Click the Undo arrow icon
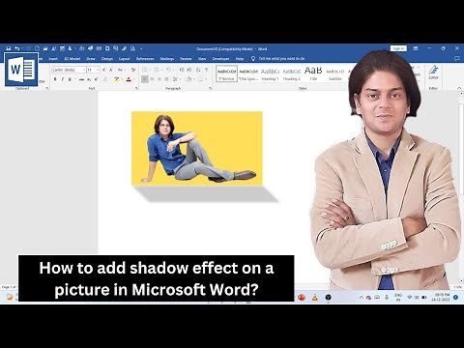The image size is (464, 348). point(16,48)
